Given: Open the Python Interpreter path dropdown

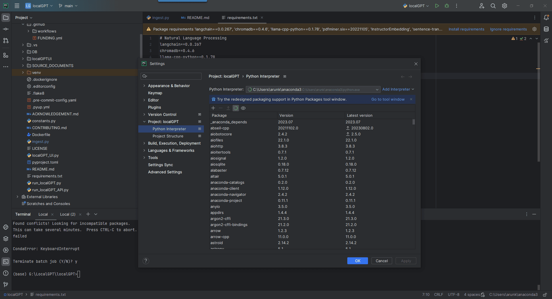Looking at the screenshot, I should (x=313, y=89).
